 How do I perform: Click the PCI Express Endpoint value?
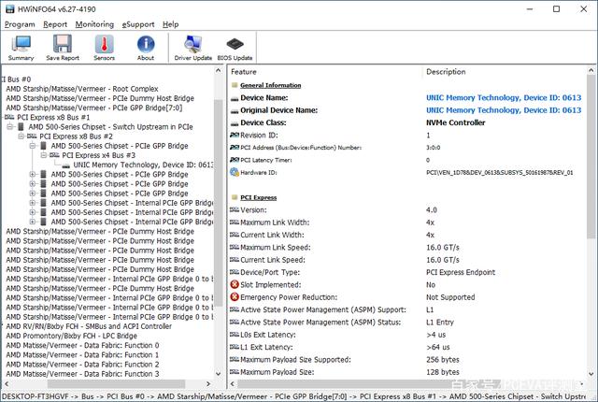461,272
